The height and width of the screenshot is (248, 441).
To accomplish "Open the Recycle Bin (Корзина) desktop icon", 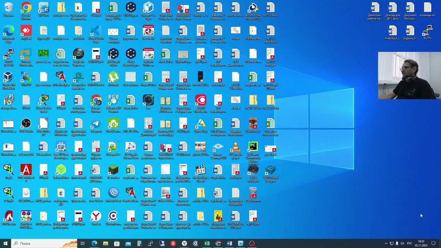I will (9, 10).
